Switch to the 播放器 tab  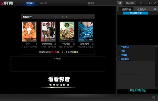click(30, 3)
